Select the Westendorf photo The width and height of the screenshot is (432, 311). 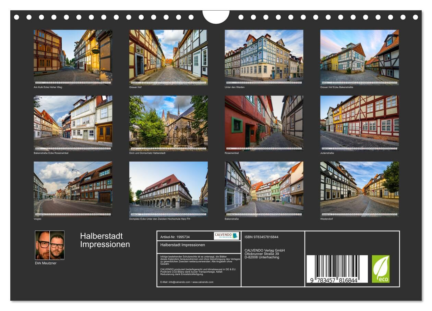(x=359, y=188)
